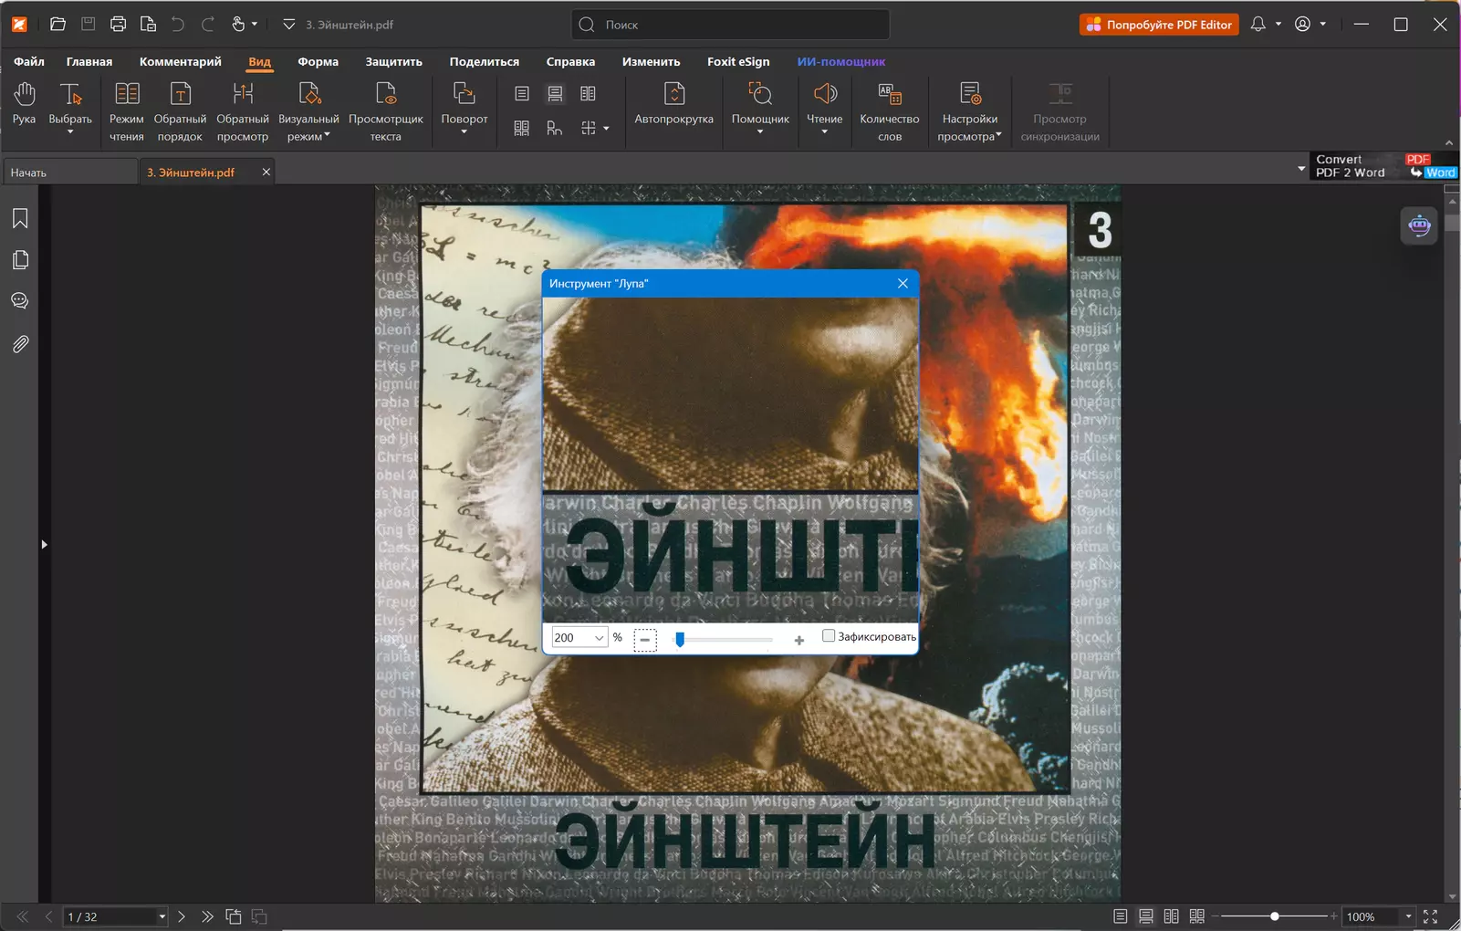The height and width of the screenshot is (931, 1461).
Task: Open the Attachments paperclip panel
Action: coord(20,344)
